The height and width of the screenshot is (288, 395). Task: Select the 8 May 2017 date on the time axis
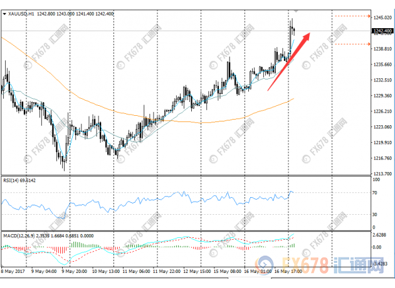click(x=13, y=272)
